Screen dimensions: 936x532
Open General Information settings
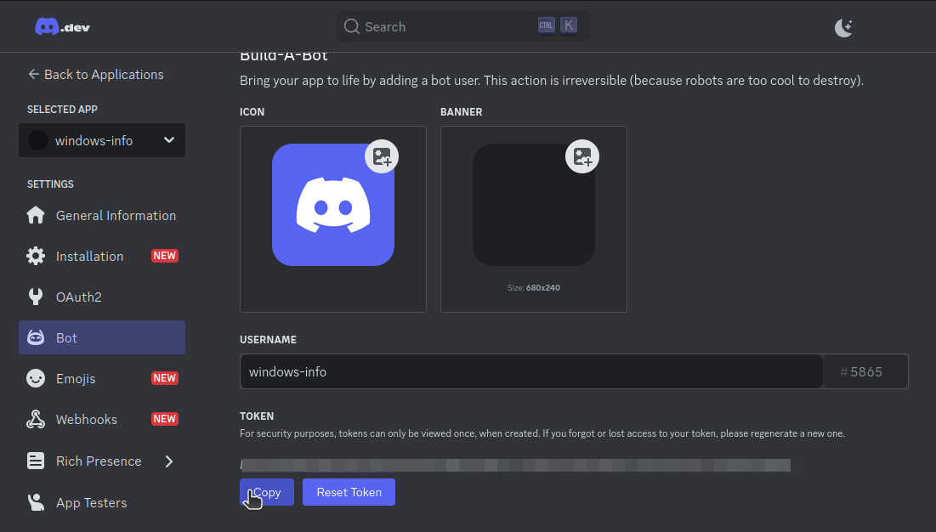pyautogui.click(x=102, y=215)
